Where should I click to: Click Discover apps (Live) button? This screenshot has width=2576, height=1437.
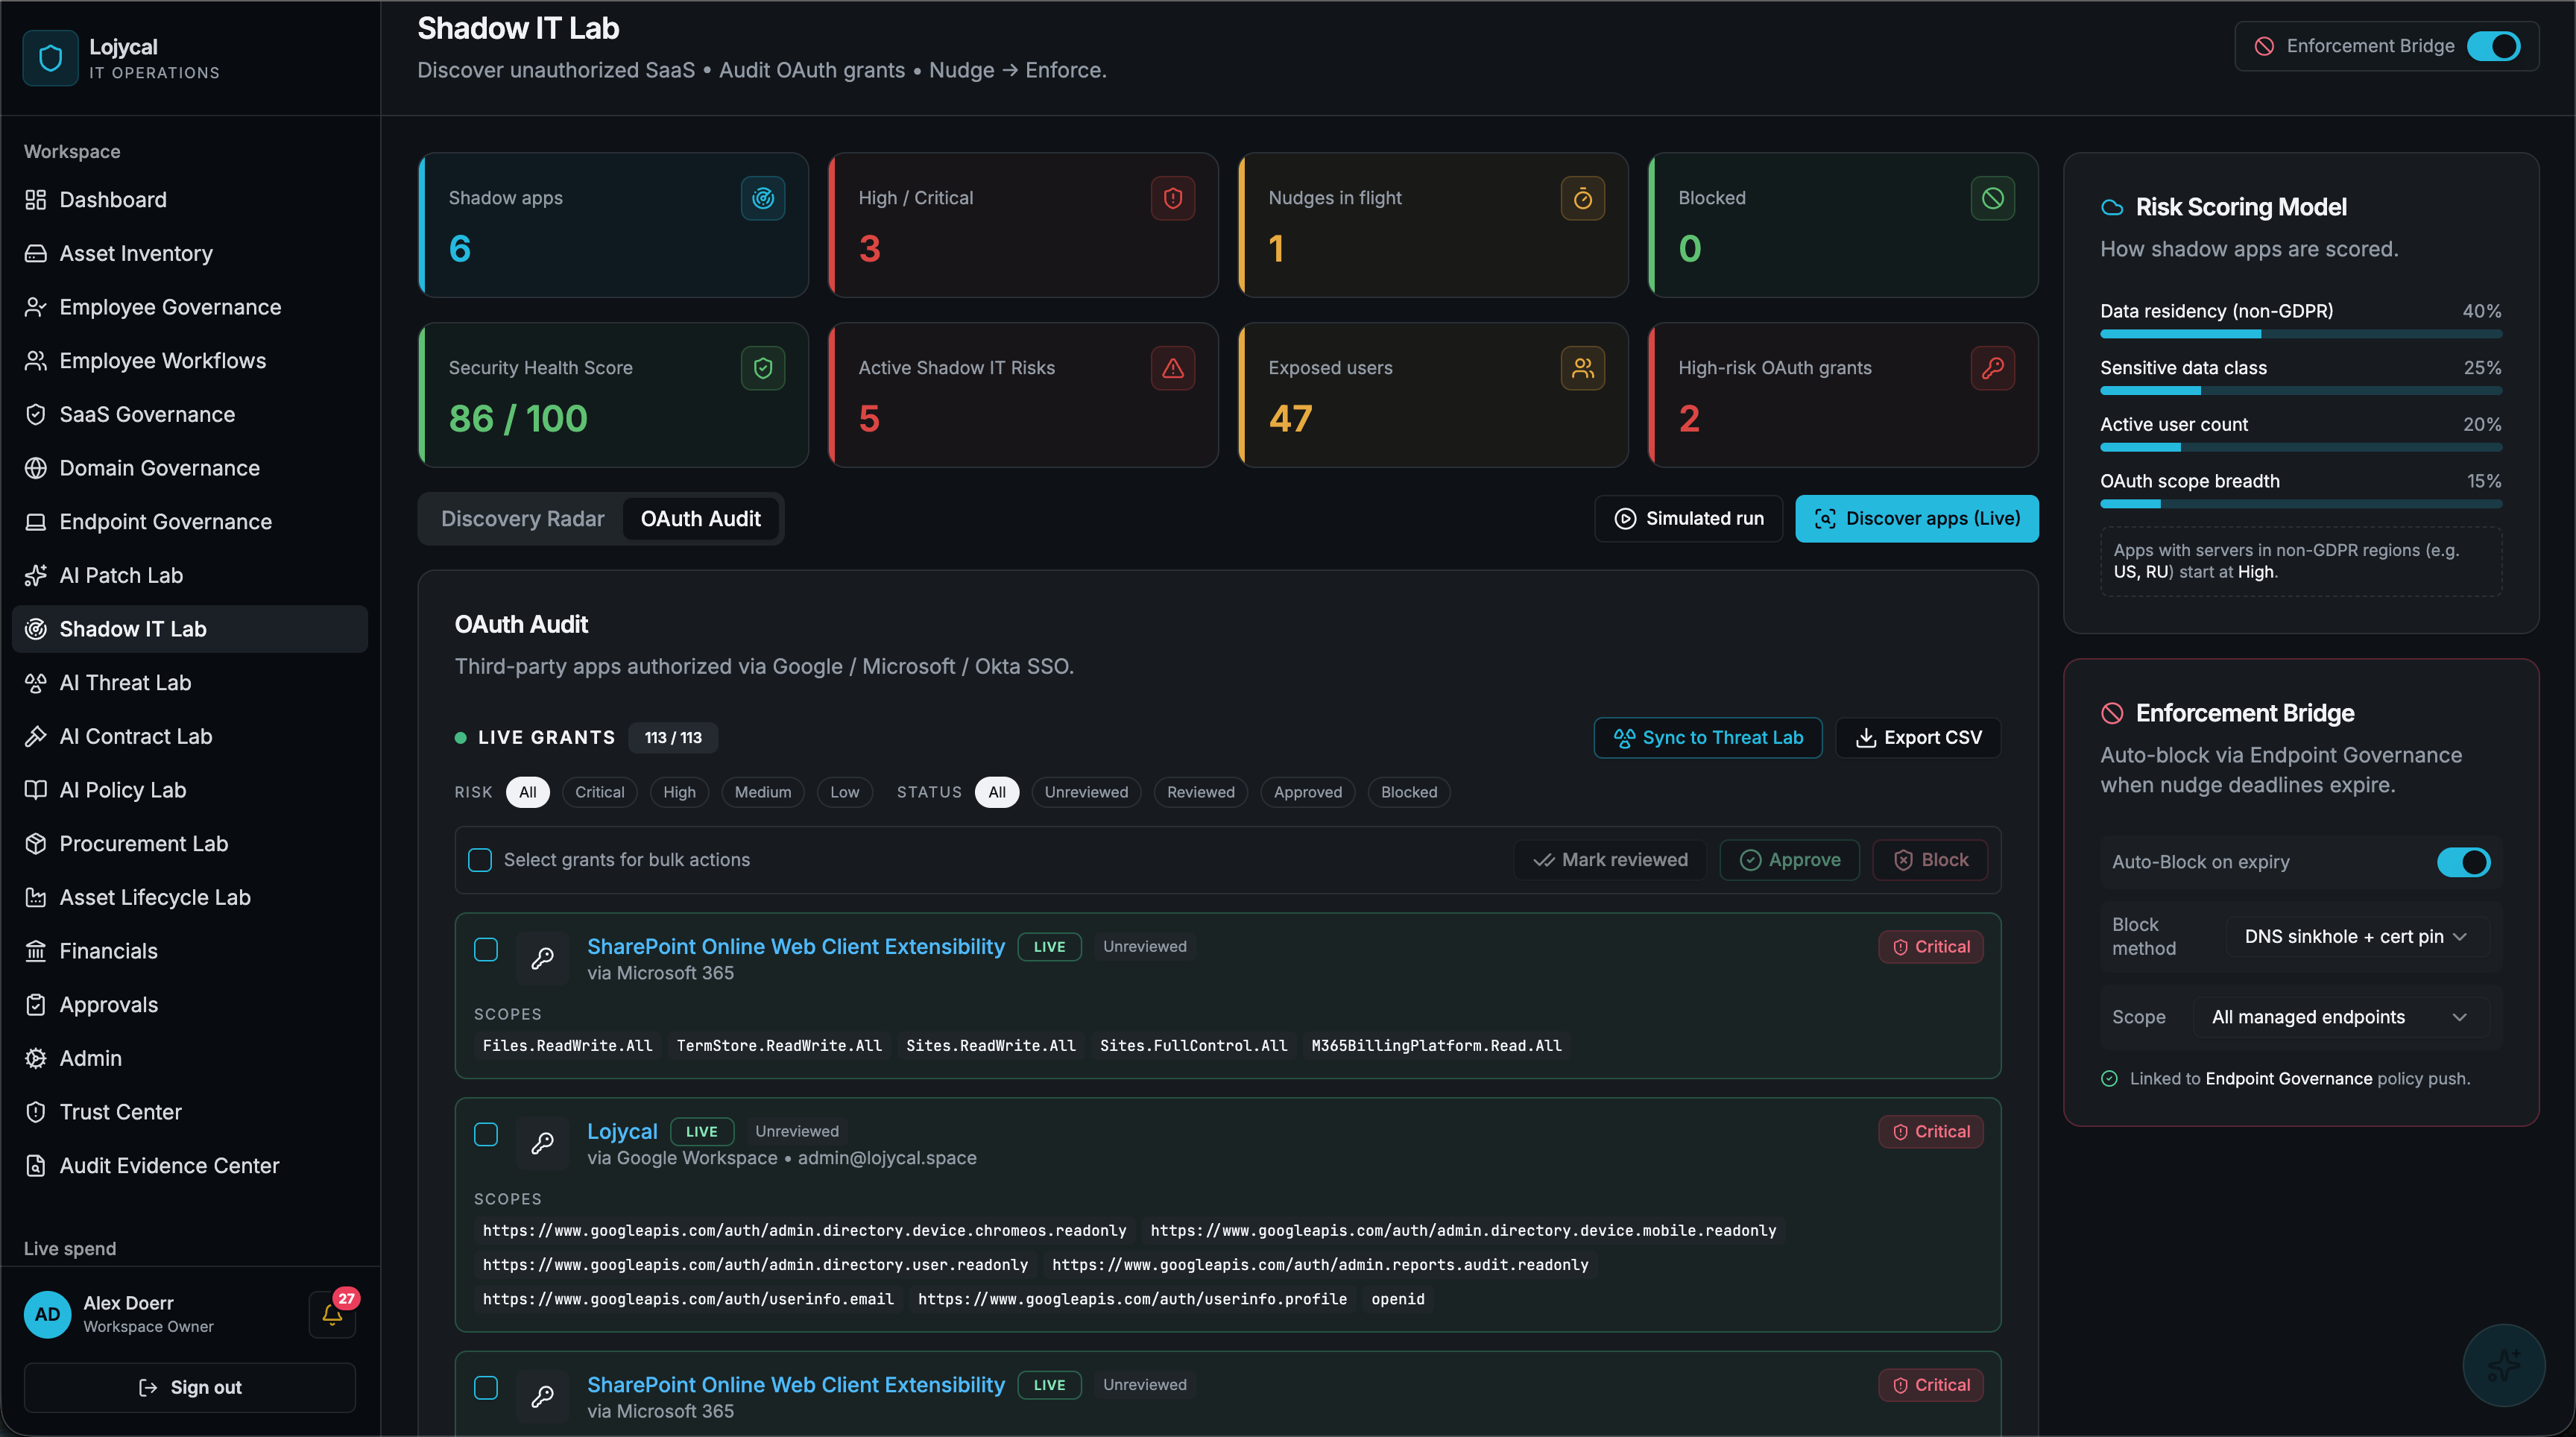click(1917, 518)
